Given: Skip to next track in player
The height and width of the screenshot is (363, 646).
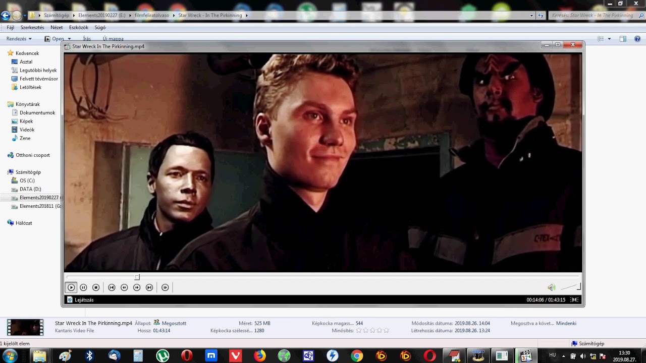Looking at the screenshot, I should click(x=149, y=287).
